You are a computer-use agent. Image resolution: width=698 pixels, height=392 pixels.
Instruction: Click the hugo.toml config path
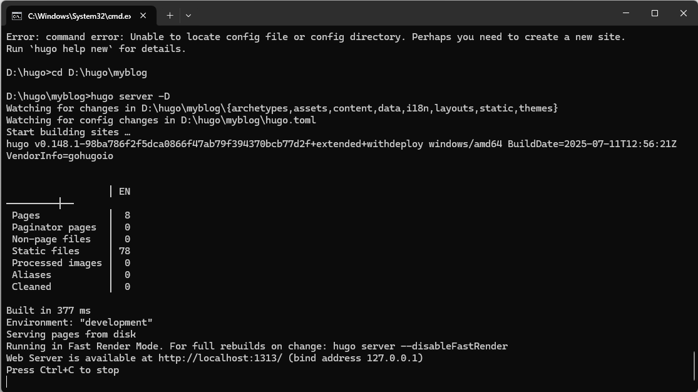point(249,120)
